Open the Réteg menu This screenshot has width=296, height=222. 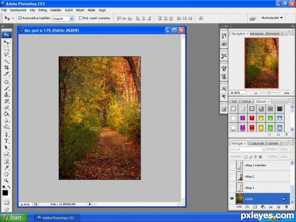(x=42, y=10)
